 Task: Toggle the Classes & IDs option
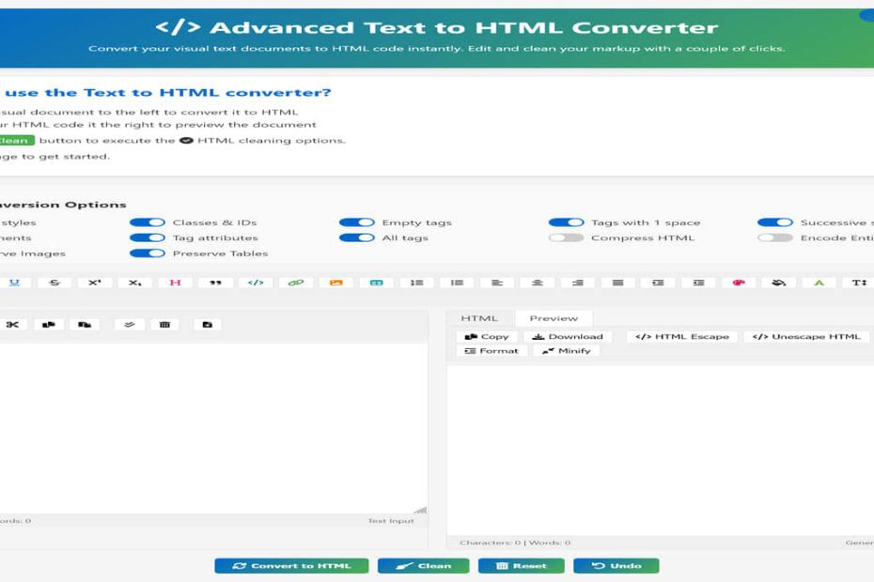[148, 222]
